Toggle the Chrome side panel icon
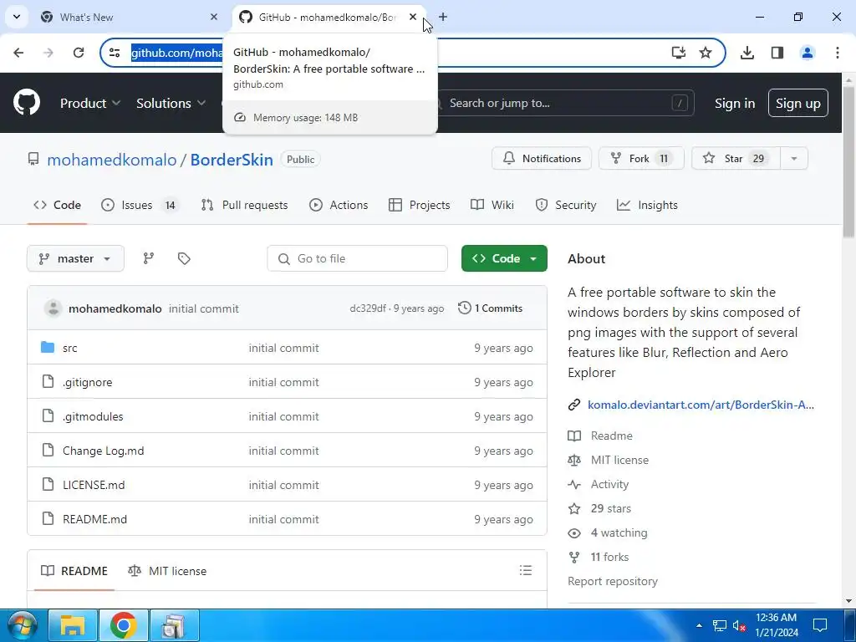Screen dimensions: 856x642 [777, 53]
